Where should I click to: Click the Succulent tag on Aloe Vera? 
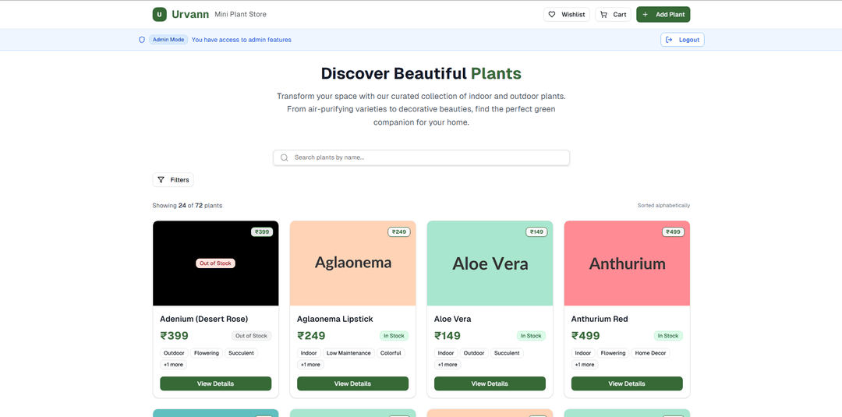click(x=507, y=353)
